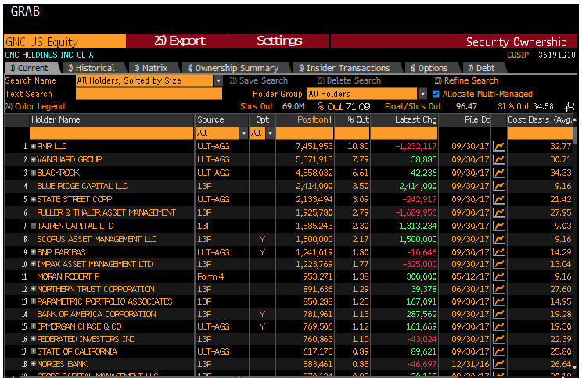Click Delete Search
The image size is (582, 378).
point(349,80)
